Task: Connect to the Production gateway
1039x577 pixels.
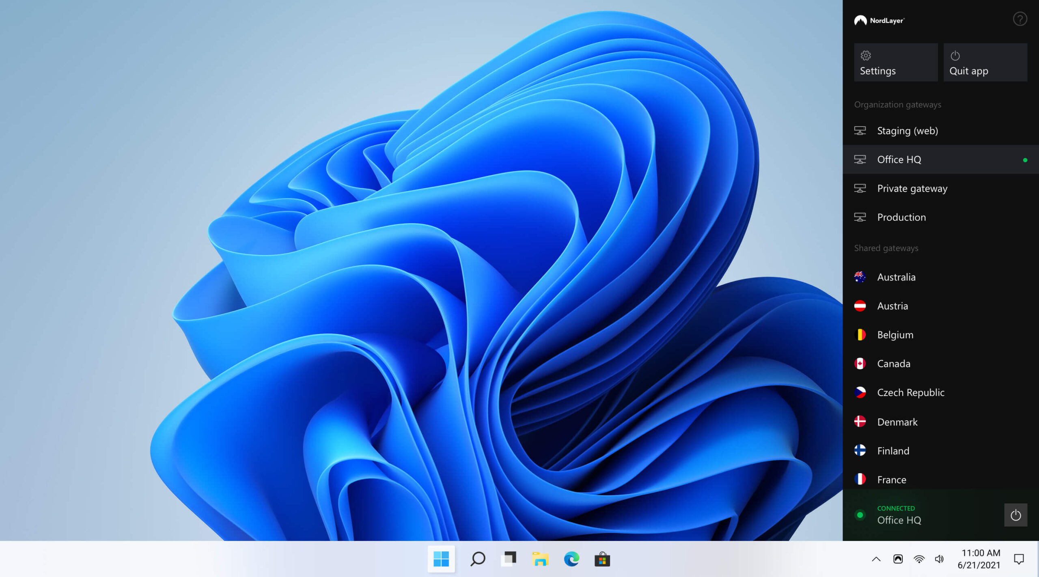Action: click(x=901, y=217)
